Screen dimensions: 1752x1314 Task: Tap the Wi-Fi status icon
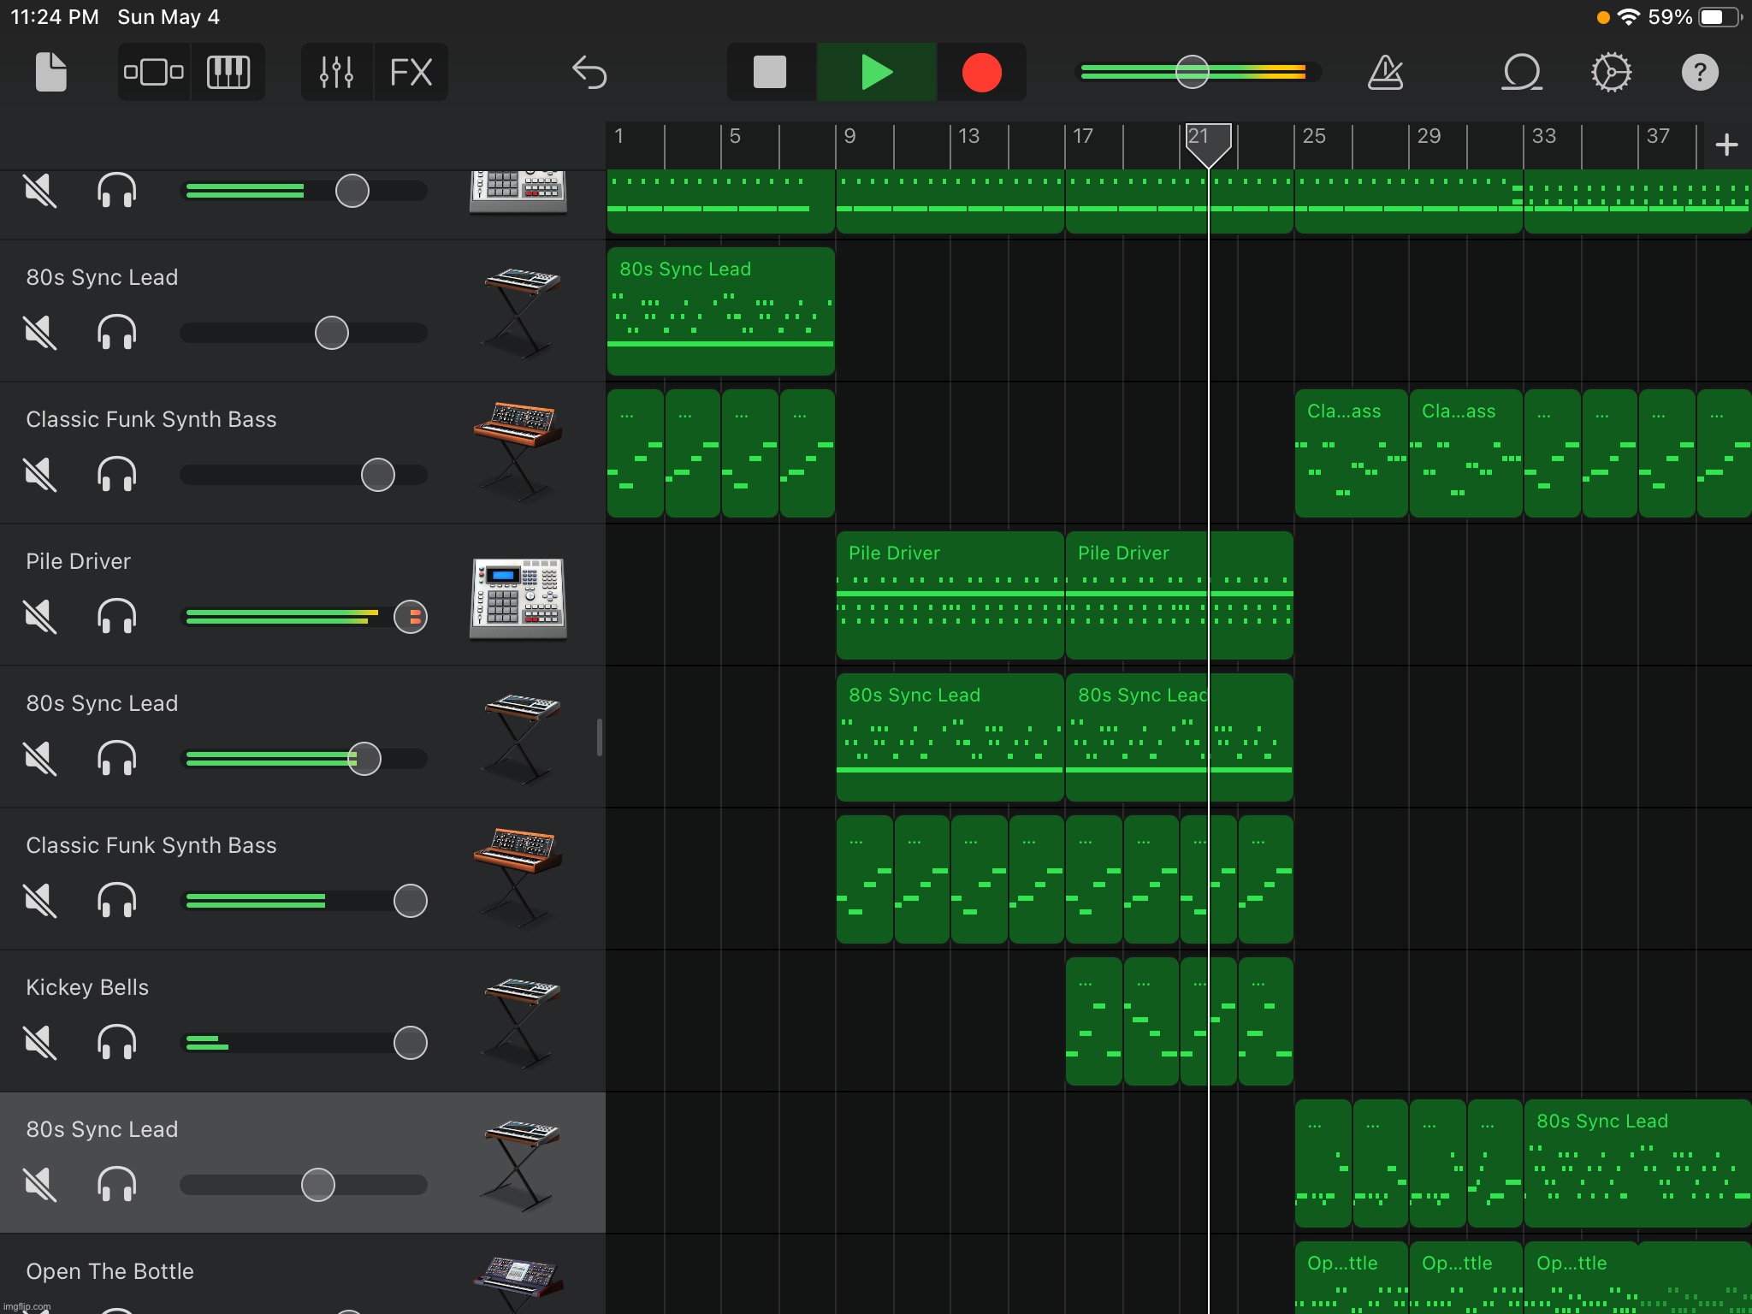coord(1629,17)
